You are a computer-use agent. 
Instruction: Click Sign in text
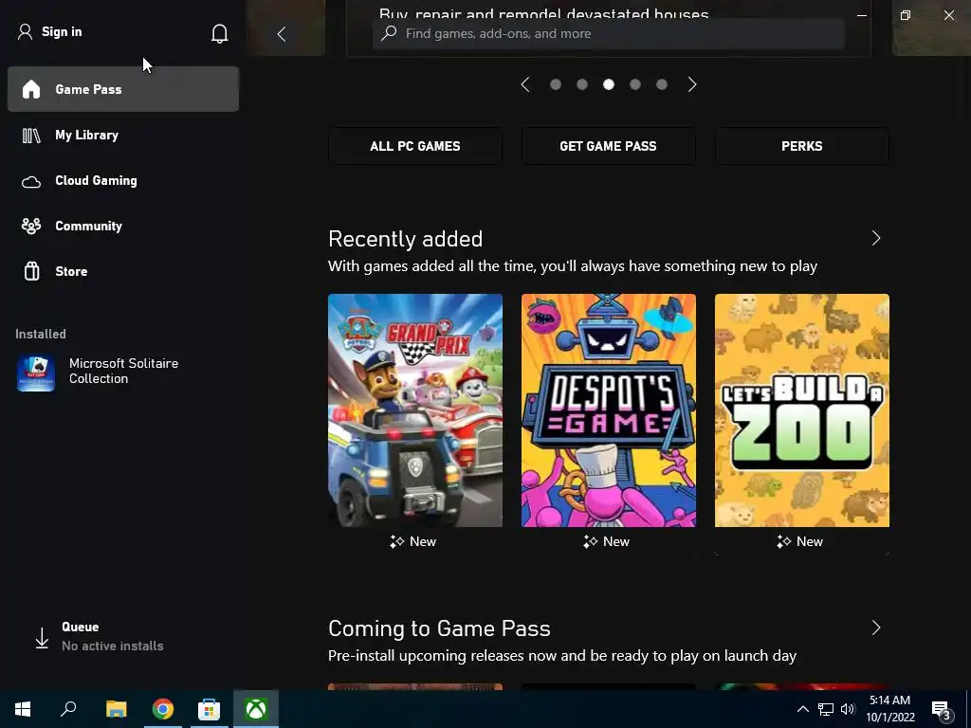62,31
